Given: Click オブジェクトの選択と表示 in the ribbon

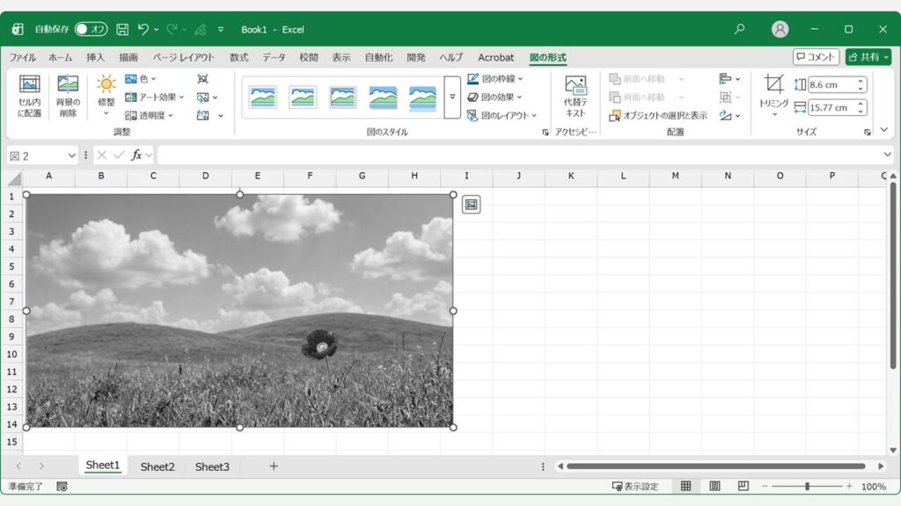Looking at the screenshot, I should click(661, 115).
